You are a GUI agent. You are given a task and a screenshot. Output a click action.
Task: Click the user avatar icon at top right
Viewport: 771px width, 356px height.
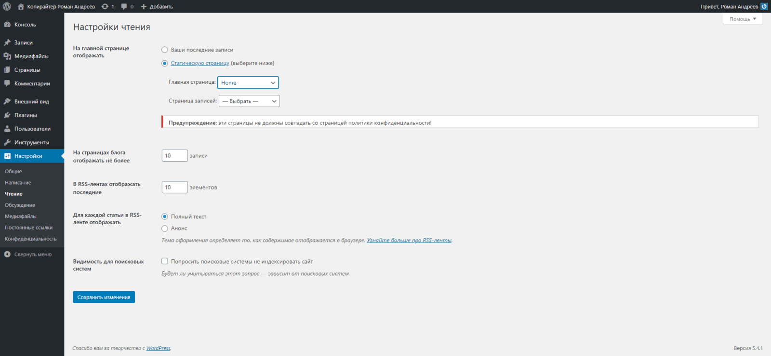pos(764,6)
